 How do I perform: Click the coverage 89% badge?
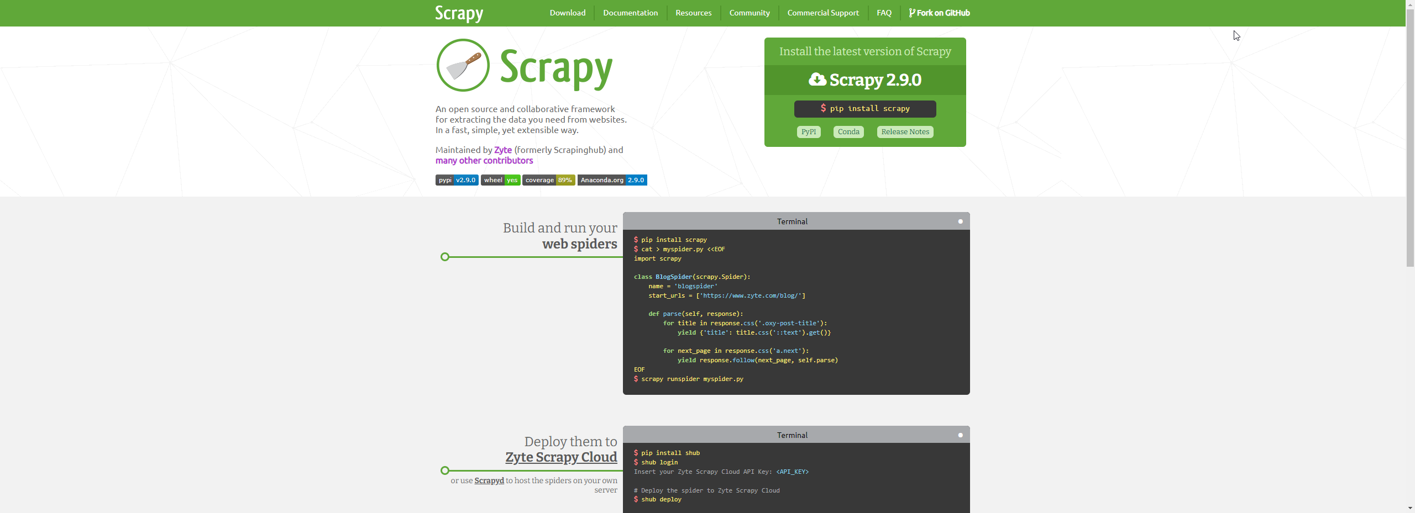click(x=549, y=180)
